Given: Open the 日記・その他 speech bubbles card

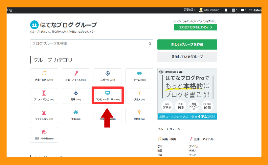Looking at the screenshot, I should coord(44,135).
